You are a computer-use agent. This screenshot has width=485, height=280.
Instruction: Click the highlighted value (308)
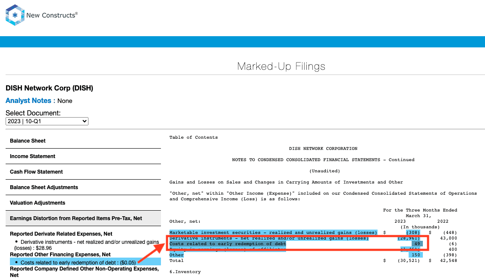(x=413, y=233)
